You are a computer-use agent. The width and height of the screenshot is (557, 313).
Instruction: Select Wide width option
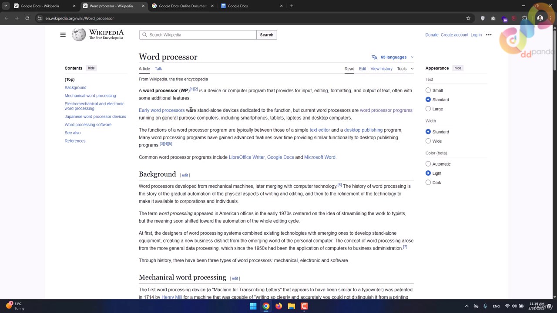(428, 141)
